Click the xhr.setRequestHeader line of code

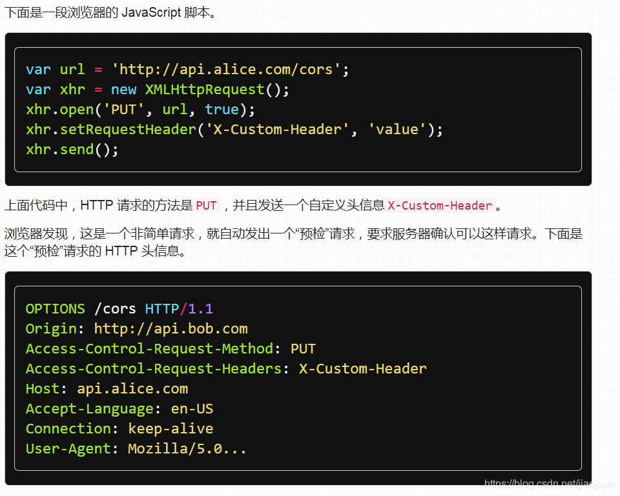pos(234,130)
